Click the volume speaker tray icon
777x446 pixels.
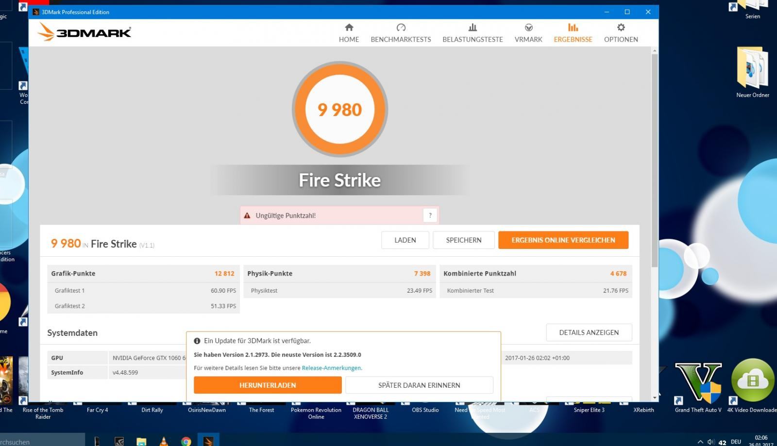click(711, 442)
